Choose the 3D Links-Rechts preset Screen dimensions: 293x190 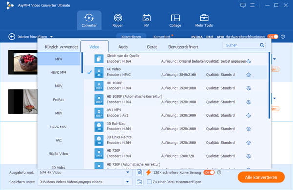176,140
